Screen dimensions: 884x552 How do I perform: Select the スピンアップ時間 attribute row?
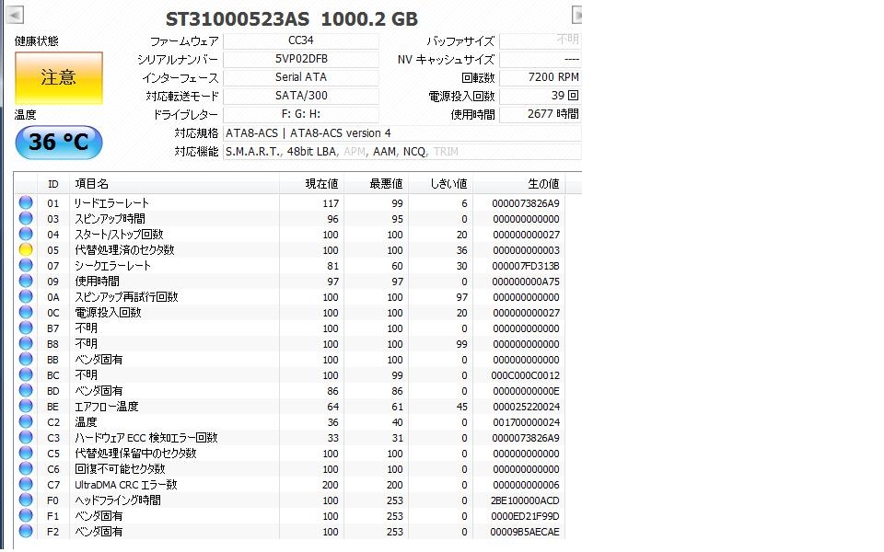point(290,219)
